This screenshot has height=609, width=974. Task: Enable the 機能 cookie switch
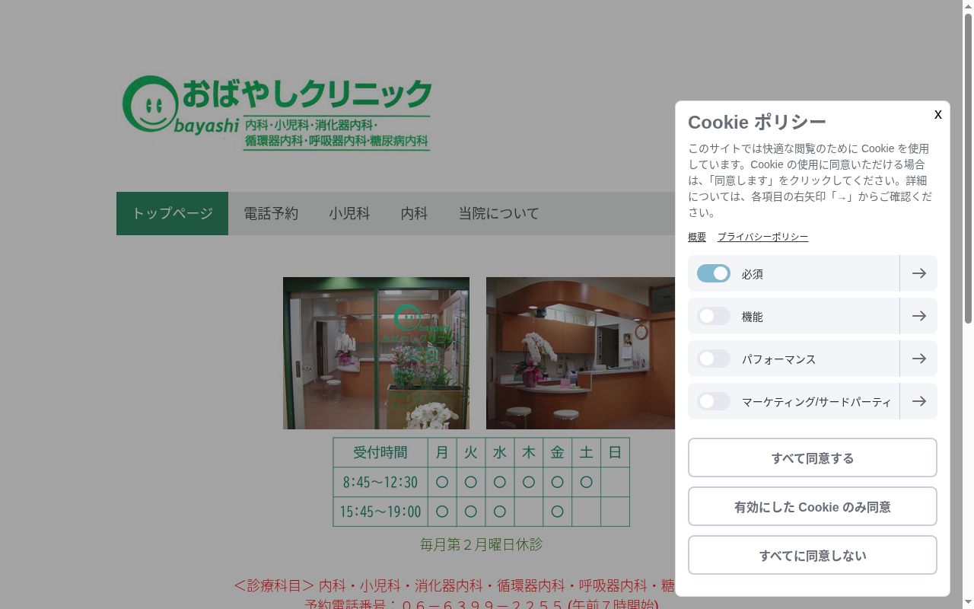click(714, 316)
